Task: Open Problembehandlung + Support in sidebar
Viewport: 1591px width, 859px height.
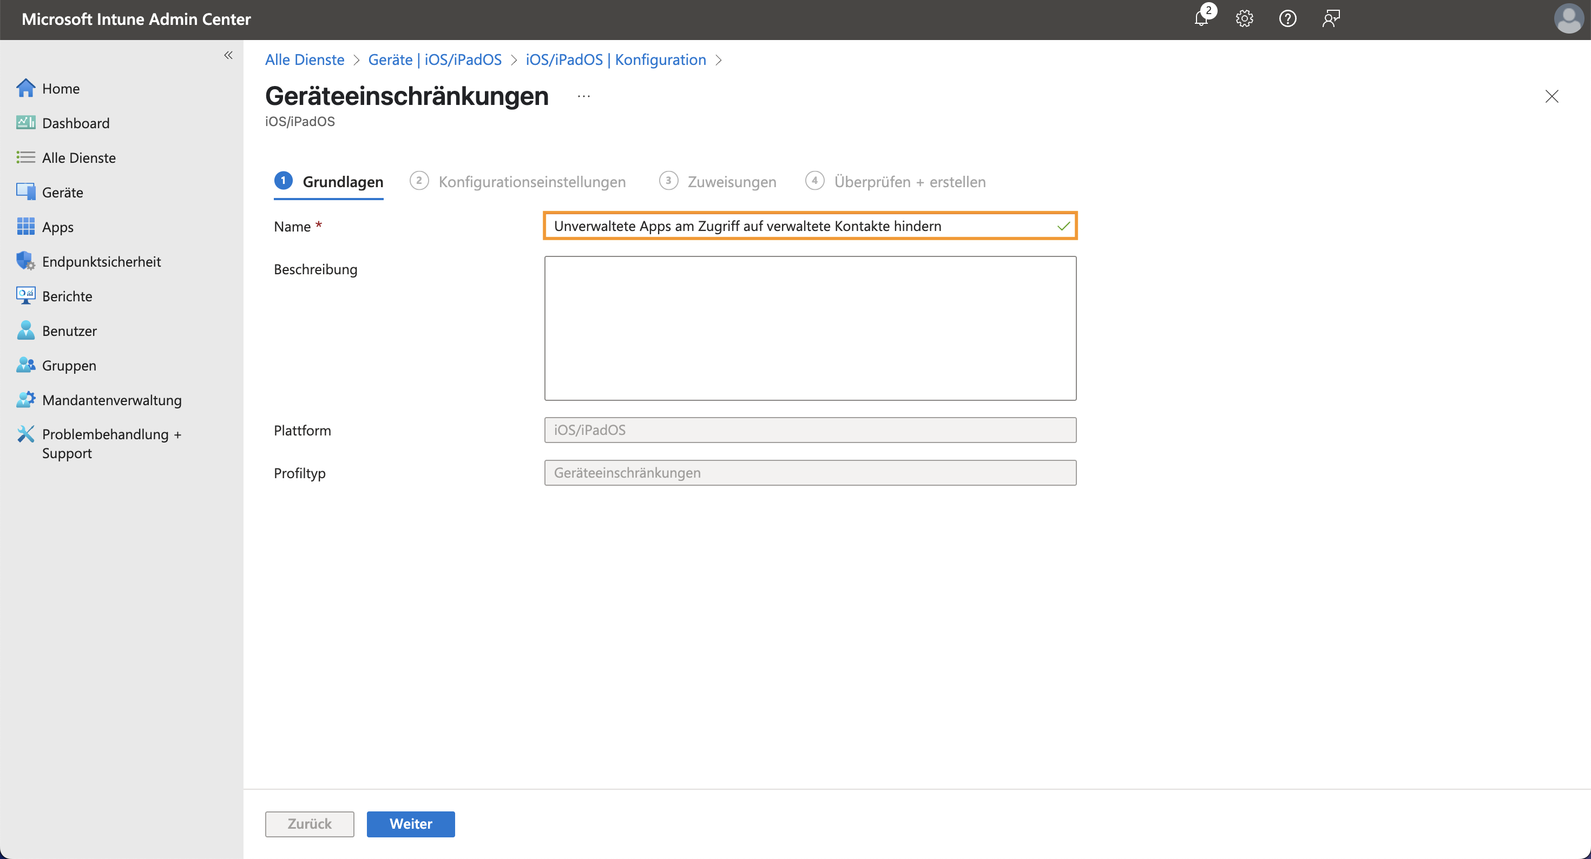Action: pyautogui.click(x=112, y=444)
